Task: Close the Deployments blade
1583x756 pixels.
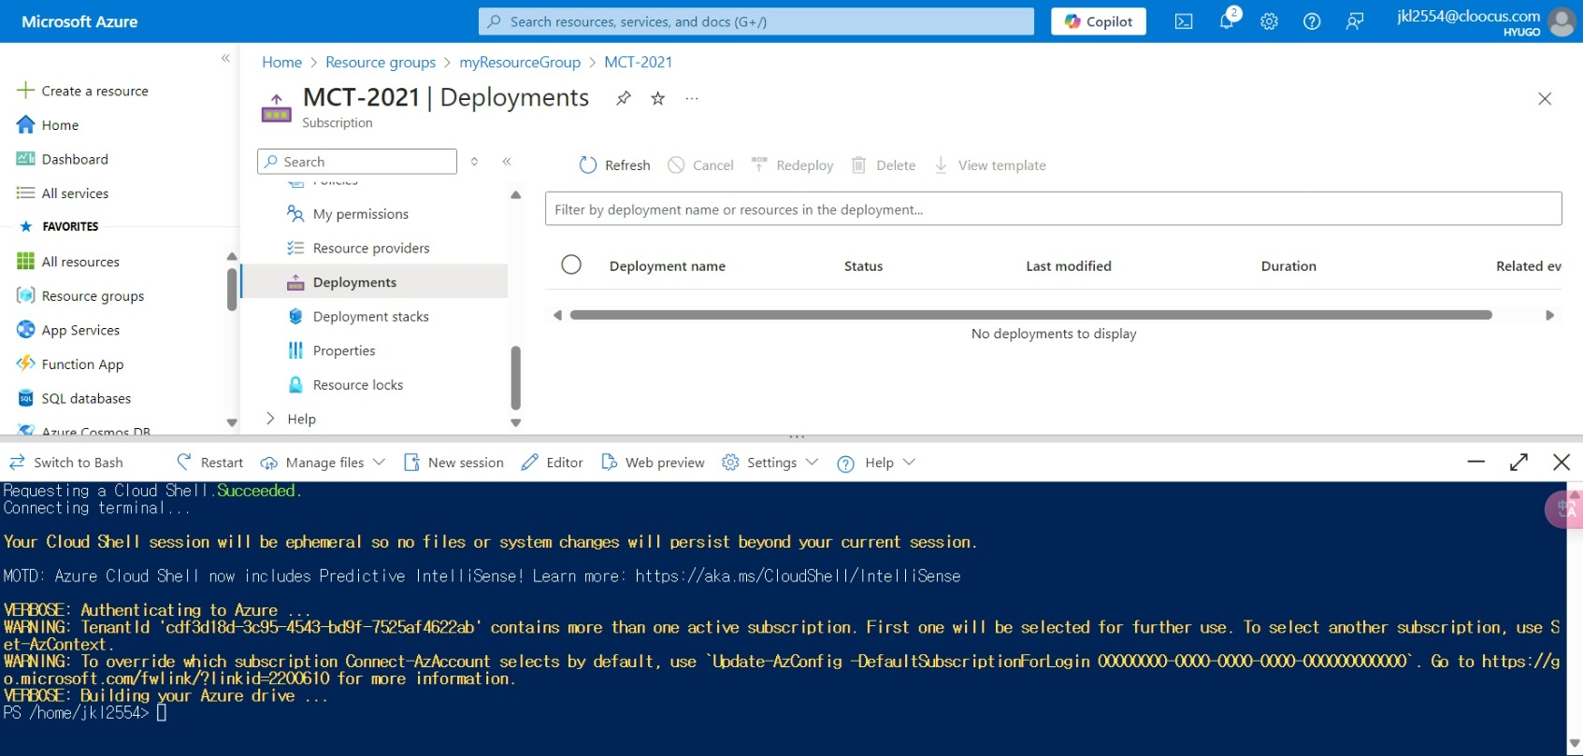Action: (x=1545, y=99)
